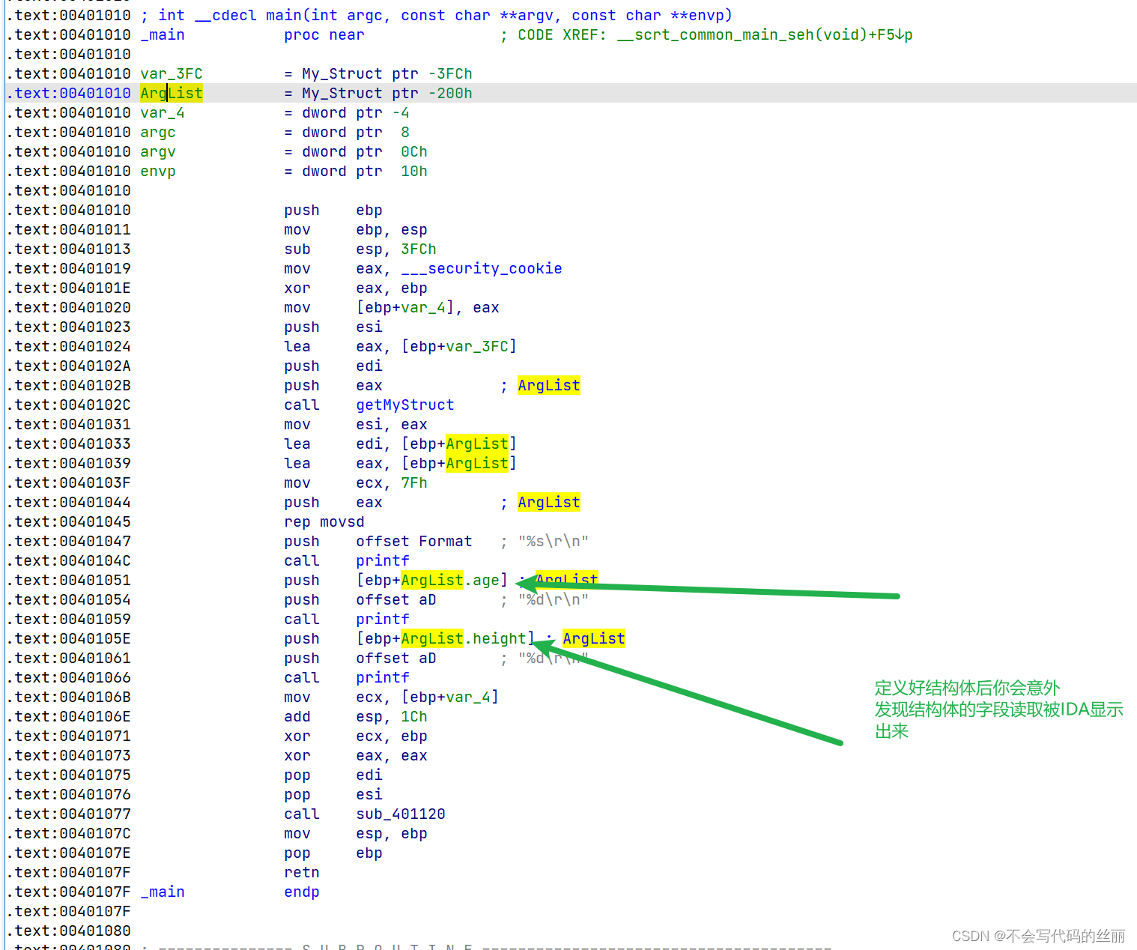The height and width of the screenshot is (950, 1137).
Task: Click the xor eax, eax instruction
Action: point(356,755)
